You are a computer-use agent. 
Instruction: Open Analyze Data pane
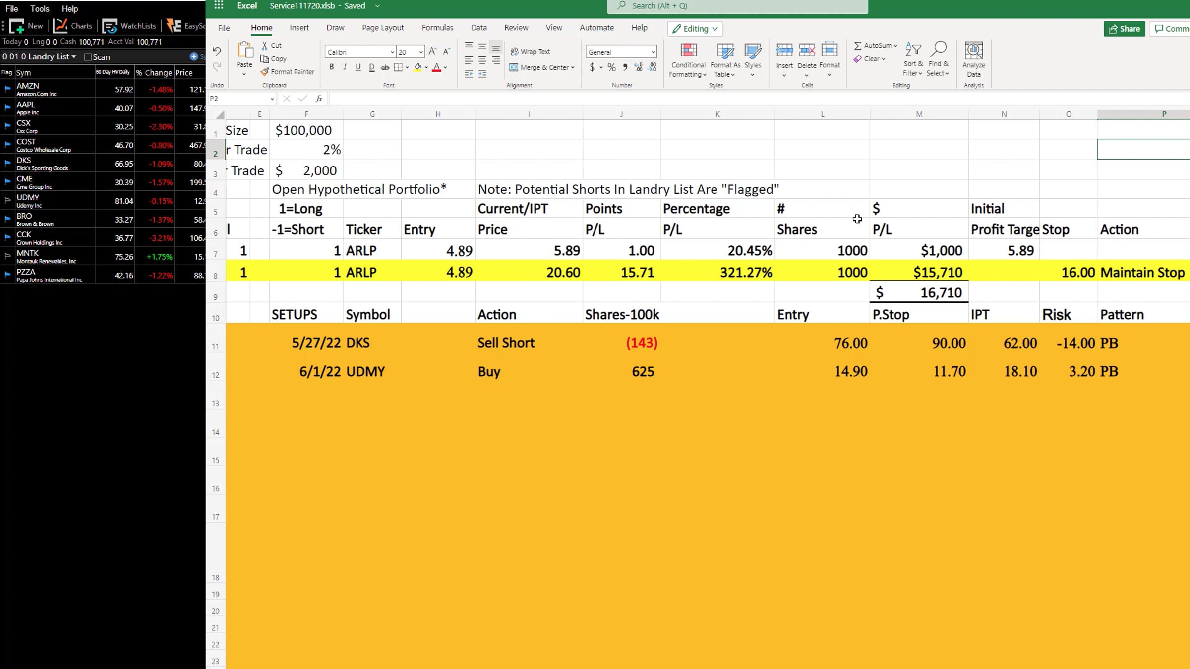[x=974, y=59]
